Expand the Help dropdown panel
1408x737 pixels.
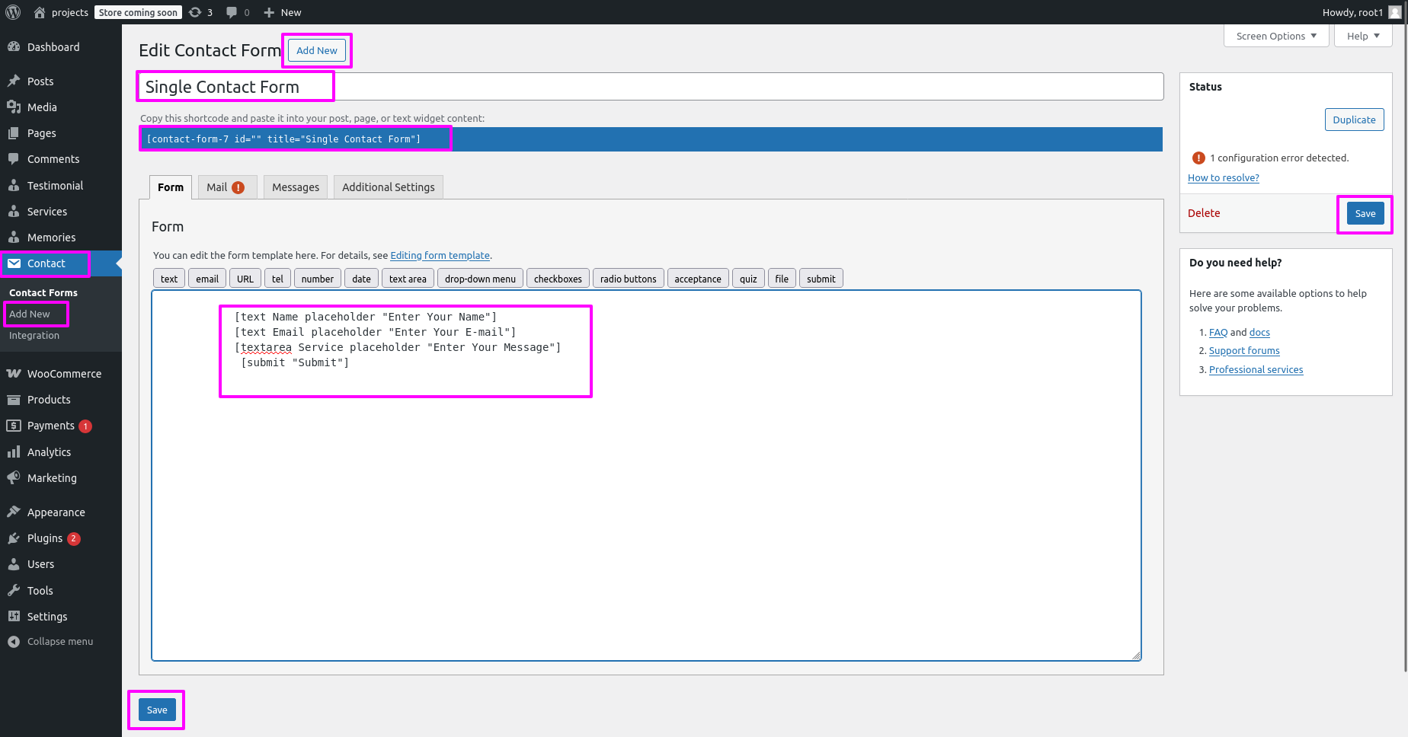coord(1362,36)
